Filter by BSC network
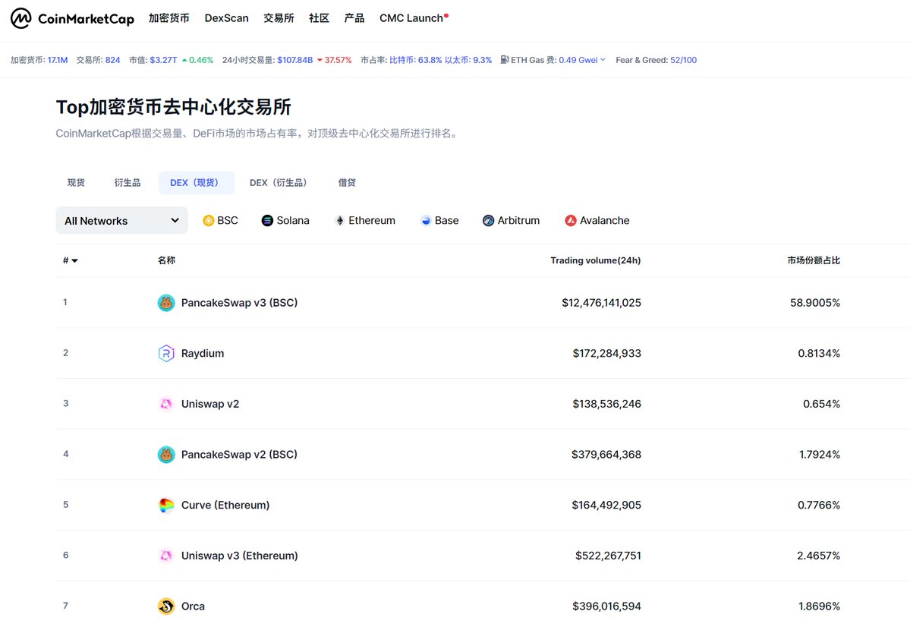 [x=221, y=221]
